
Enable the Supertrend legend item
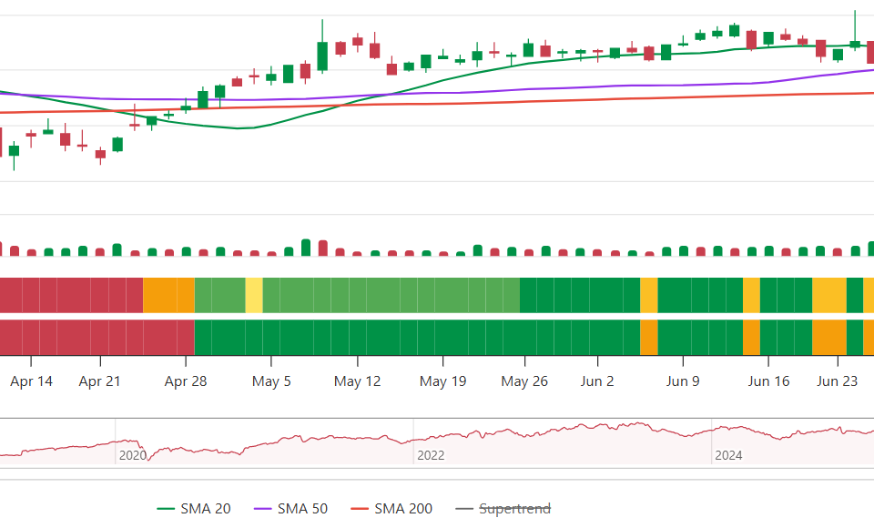pyautogui.click(x=503, y=509)
